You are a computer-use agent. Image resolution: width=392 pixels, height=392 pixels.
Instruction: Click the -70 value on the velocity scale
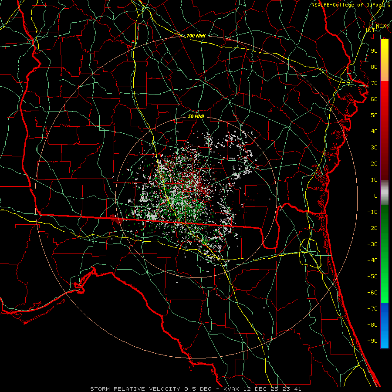[372, 309]
